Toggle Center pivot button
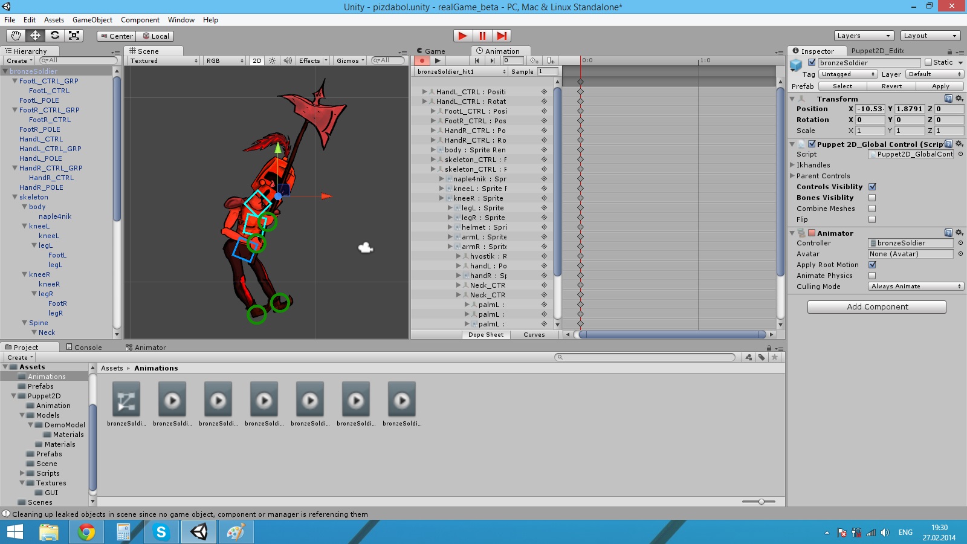The width and height of the screenshot is (967, 544). pos(117,36)
